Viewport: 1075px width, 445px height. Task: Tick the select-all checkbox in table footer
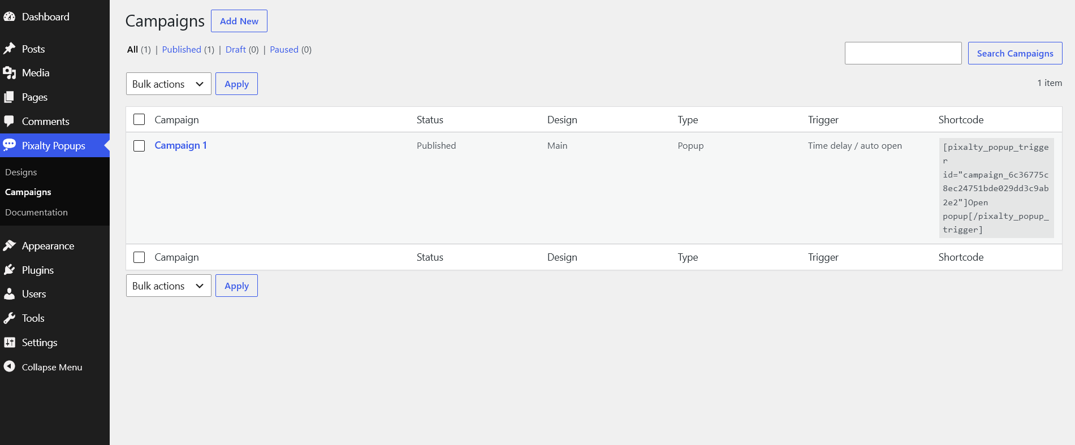point(139,257)
